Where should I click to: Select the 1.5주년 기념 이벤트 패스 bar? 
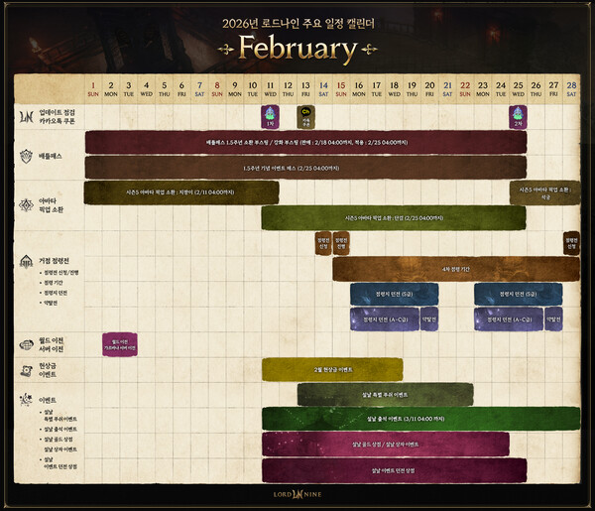click(x=305, y=168)
